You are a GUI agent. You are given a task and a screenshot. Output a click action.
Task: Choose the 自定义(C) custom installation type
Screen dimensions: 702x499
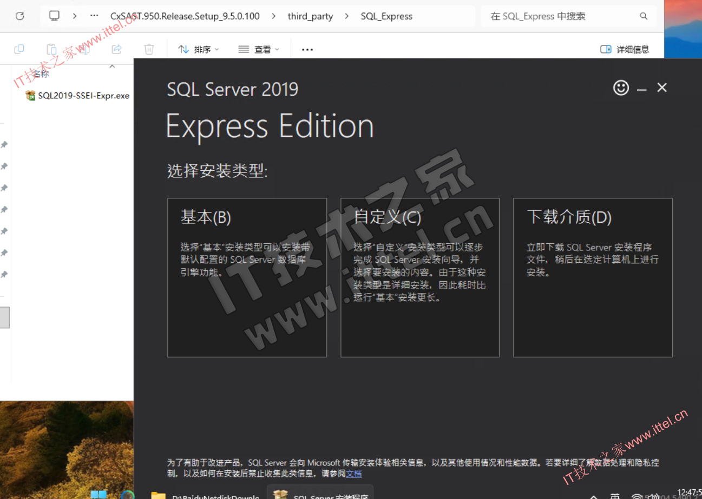(x=419, y=277)
